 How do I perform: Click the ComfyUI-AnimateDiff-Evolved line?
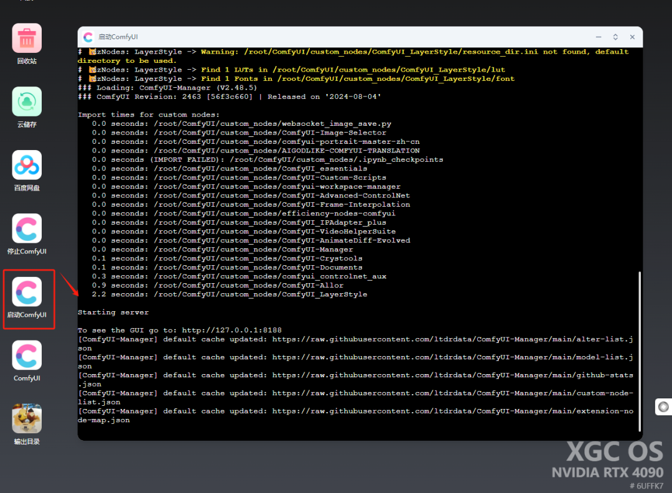pyautogui.click(x=251, y=240)
